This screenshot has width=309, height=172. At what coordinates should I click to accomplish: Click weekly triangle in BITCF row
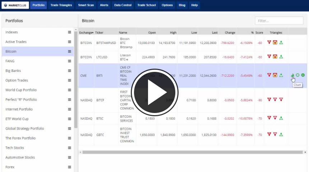275,100
